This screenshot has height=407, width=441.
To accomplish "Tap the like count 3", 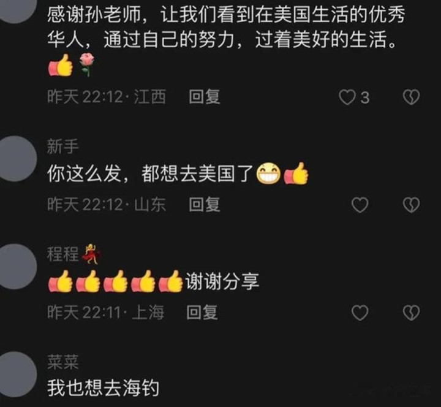I will pyautogui.click(x=365, y=98).
